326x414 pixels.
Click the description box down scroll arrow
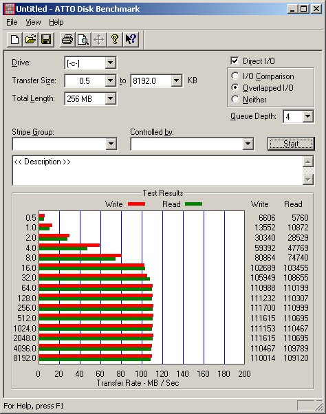point(308,179)
